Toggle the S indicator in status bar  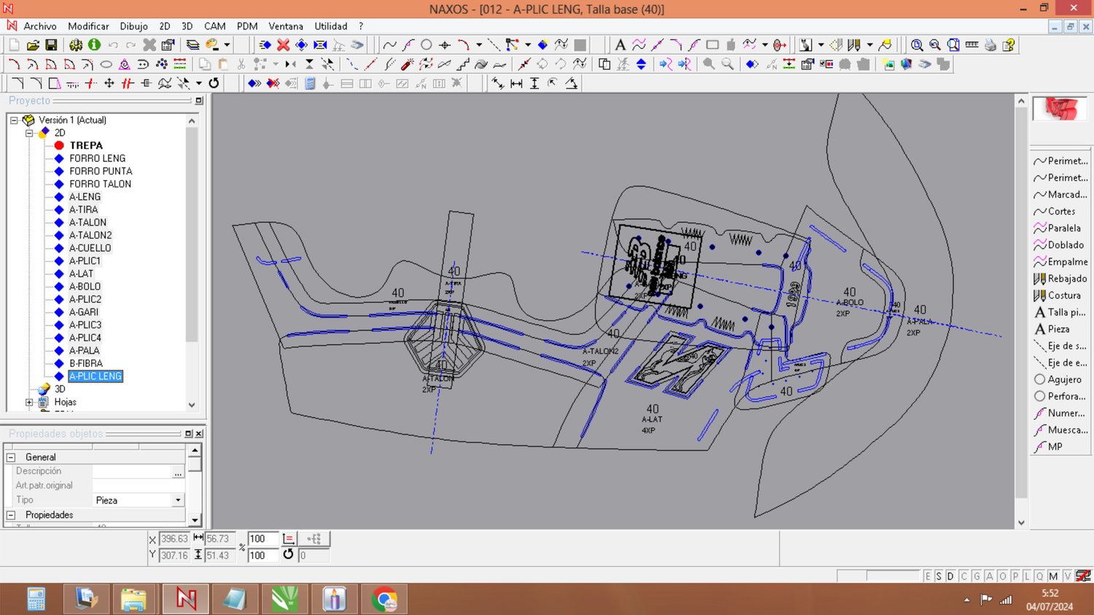tap(939, 576)
